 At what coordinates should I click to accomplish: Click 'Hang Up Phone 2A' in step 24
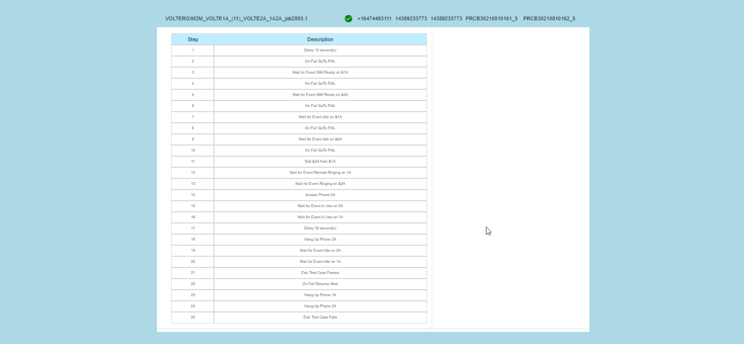[320, 306]
